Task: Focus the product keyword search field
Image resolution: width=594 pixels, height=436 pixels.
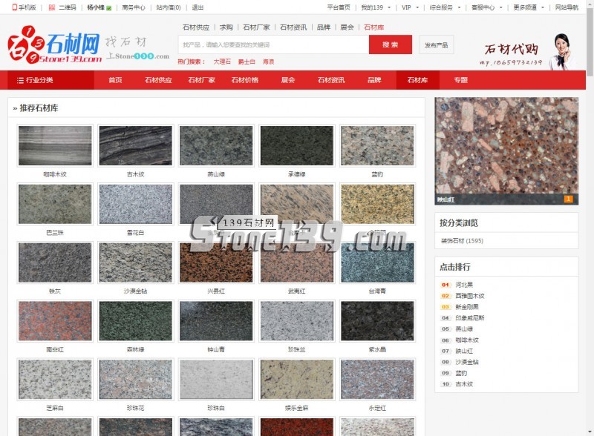Action: click(273, 45)
